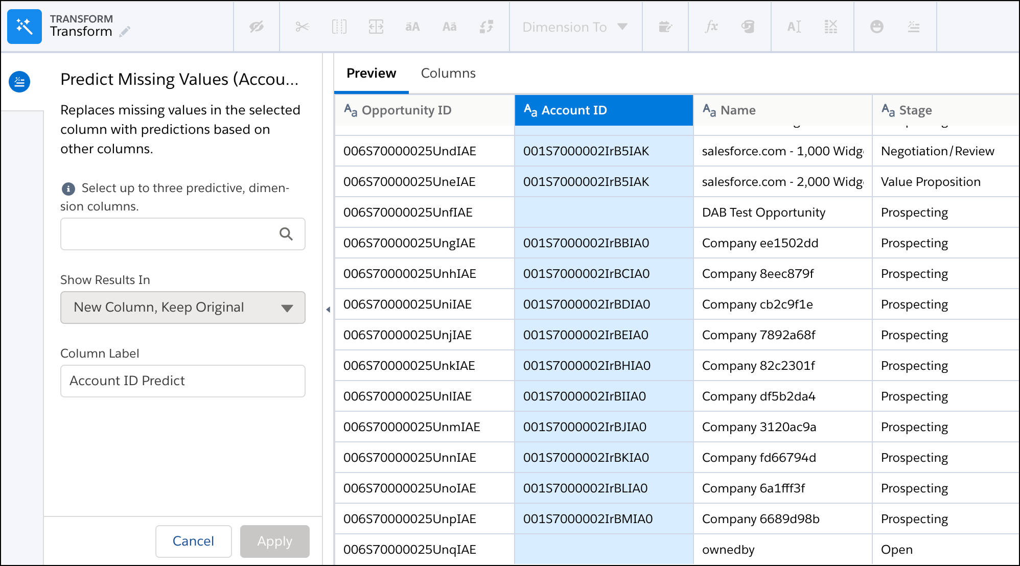
Task: Click the Cancel button
Action: [193, 541]
